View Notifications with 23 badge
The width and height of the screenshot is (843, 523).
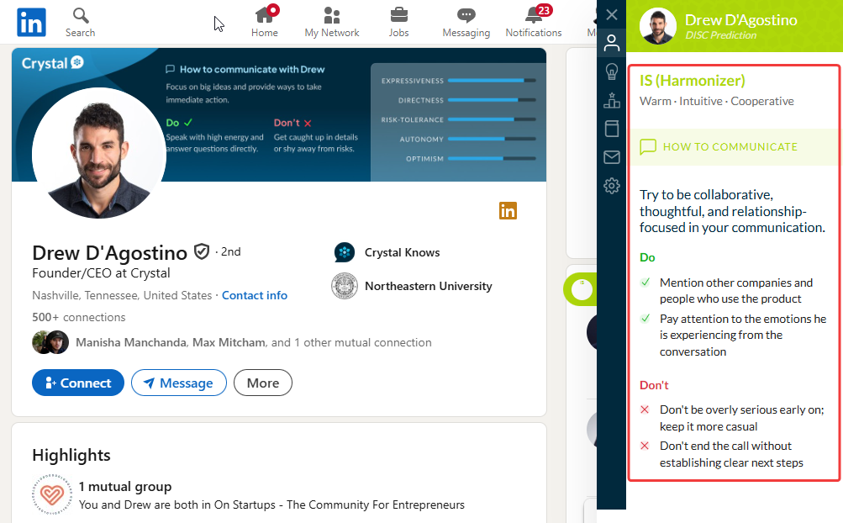[x=534, y=22]
